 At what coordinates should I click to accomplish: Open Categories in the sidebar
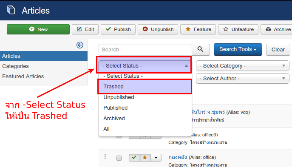[x=15, y=66]
